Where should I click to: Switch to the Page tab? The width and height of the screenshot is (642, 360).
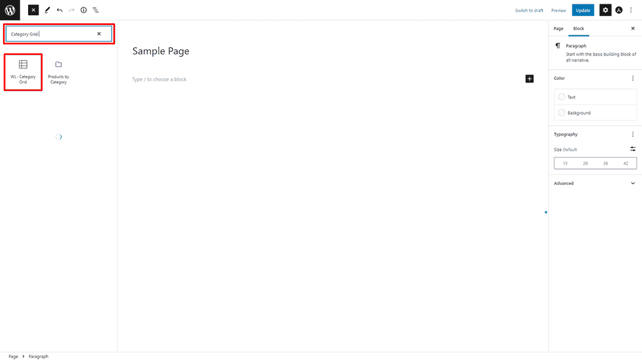point(558,28)
